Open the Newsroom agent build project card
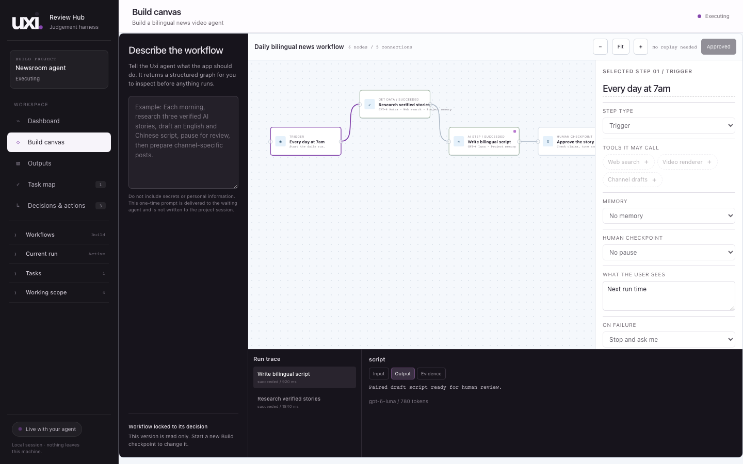The height and width of the screenshot is (464, 743). (x=59, y=69)
